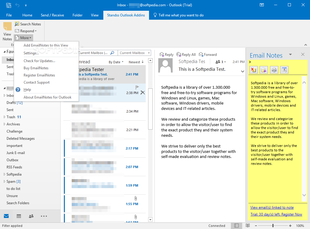Click the sender avatar picture

point(165,66)
